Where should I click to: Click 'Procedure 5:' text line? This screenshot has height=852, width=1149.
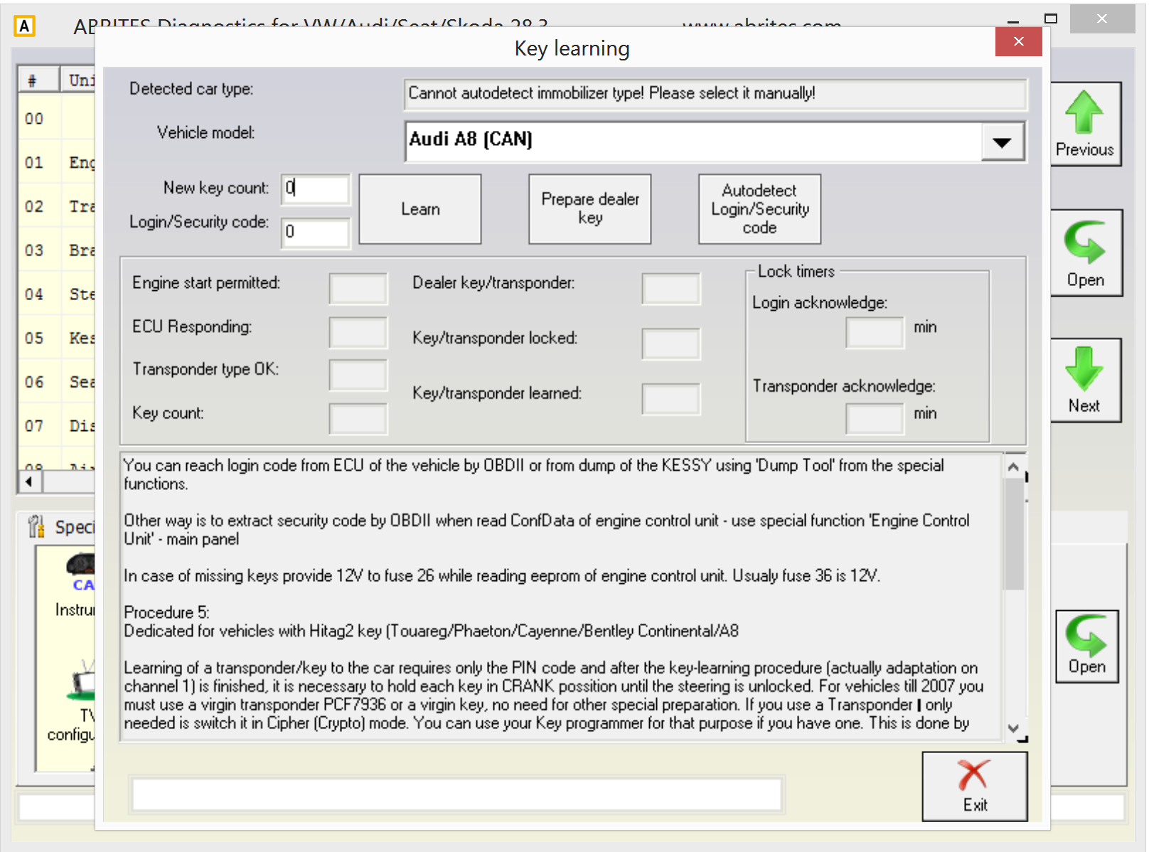[166, 612]
